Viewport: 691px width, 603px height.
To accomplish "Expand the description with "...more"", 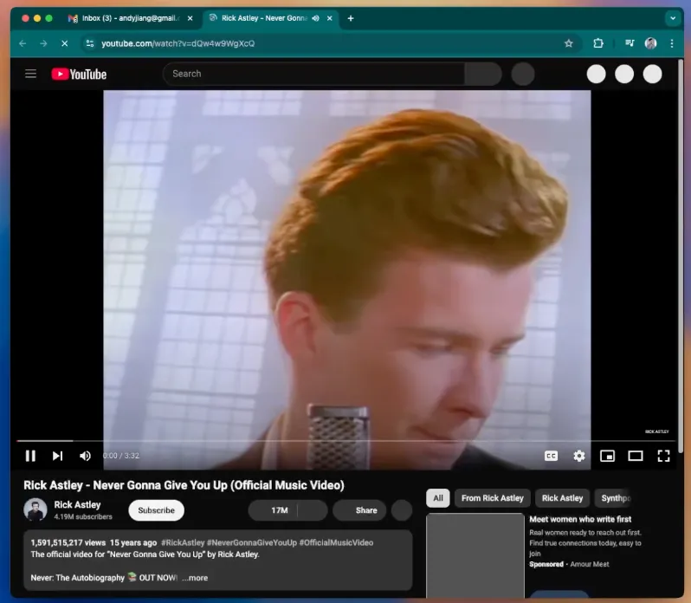I will [x=195, y=578].
